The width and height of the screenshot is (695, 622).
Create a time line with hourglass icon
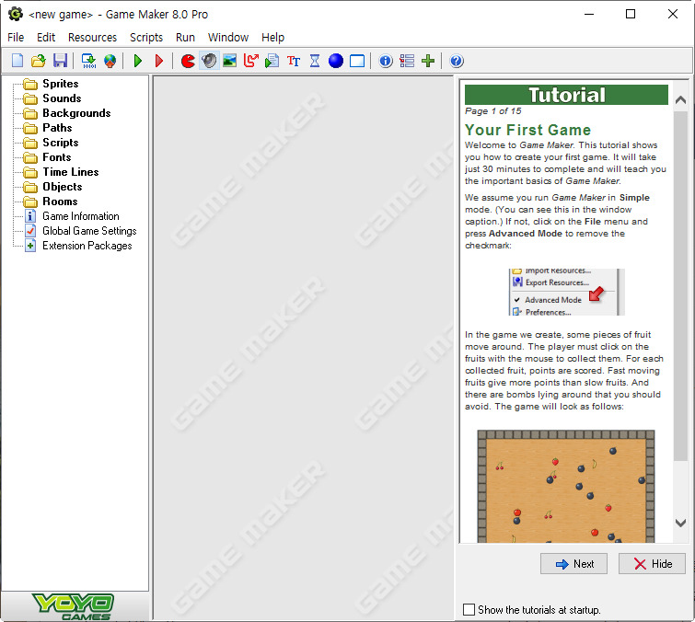(315, 61)
